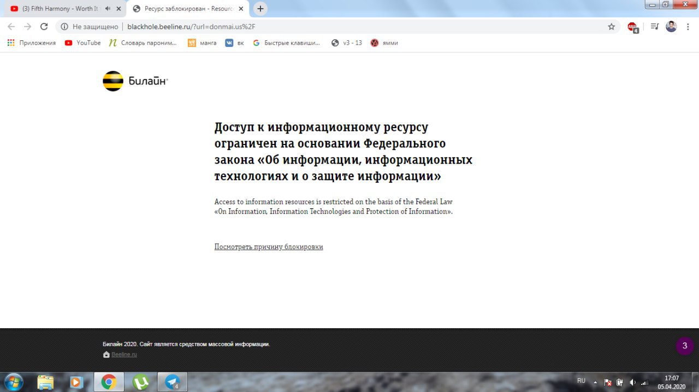Select the Chrome taskbar icon
This screenshot has width=699, height=392.
(x=109, y=382)
